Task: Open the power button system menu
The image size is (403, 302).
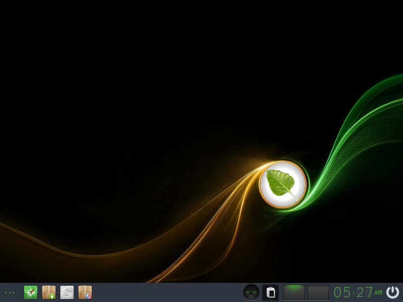Action: pyautogui.click(x=392, y=292)
